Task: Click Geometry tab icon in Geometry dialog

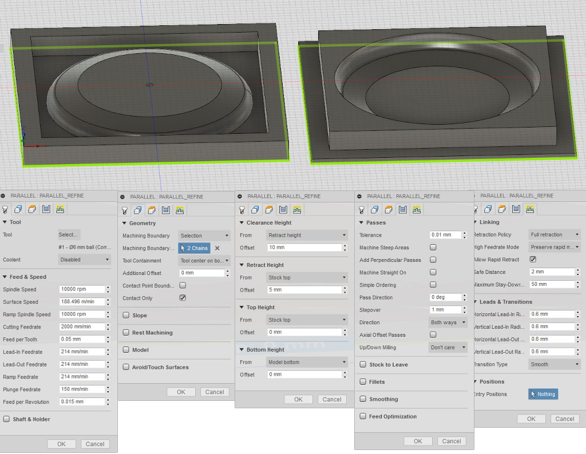Action: click(137, 210)
